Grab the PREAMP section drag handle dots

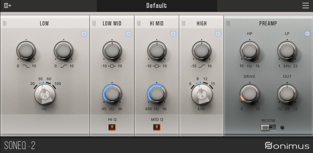pyautogui.click(x=228, y=23)
